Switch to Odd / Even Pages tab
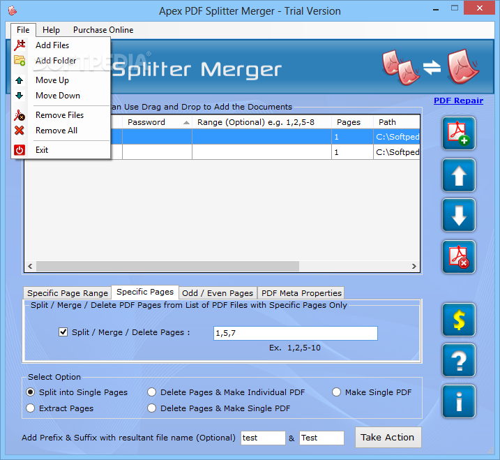The width and height of the screenshot is (500, 460). (218, 292)
